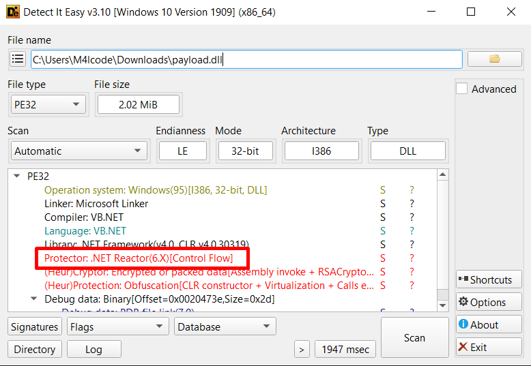Viewport: 531px width, 366px height.
Task: Collapse the PE32 tree node
Action: click(x=17, y=176)
